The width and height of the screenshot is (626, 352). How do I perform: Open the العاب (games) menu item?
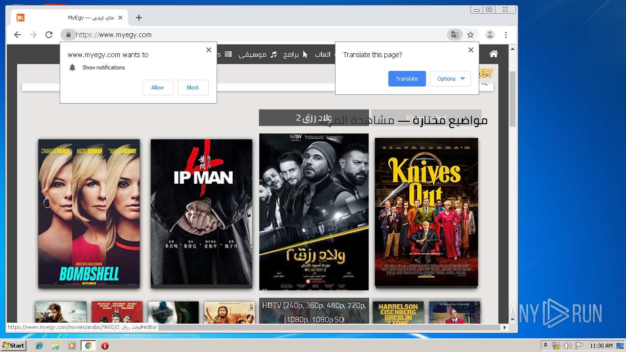(323, 54)
